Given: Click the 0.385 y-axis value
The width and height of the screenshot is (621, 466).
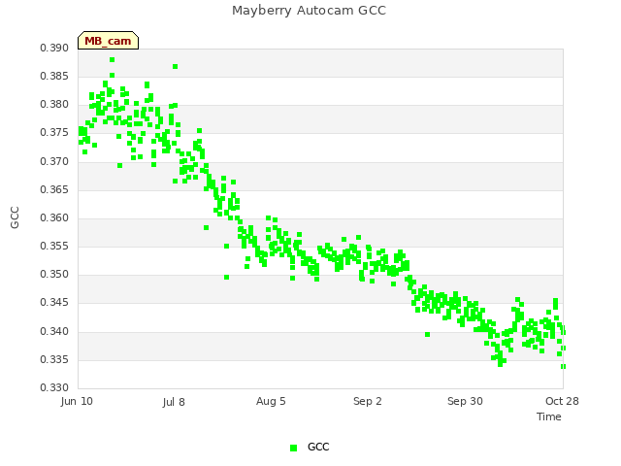Looking at the screenshot, I should 54,76.
